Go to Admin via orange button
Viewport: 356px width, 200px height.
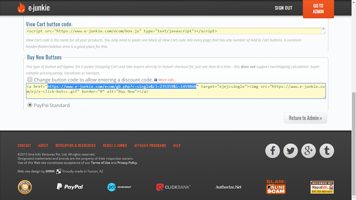[x=318, y=9]
